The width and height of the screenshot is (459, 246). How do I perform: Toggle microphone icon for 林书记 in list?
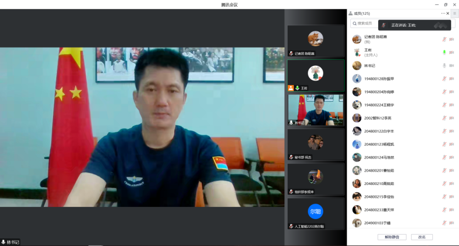tap(444, 66)
